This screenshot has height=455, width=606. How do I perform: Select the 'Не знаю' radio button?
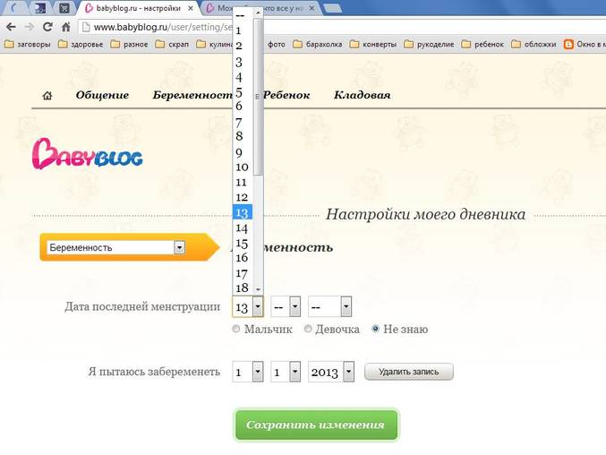tap(376, 330)
